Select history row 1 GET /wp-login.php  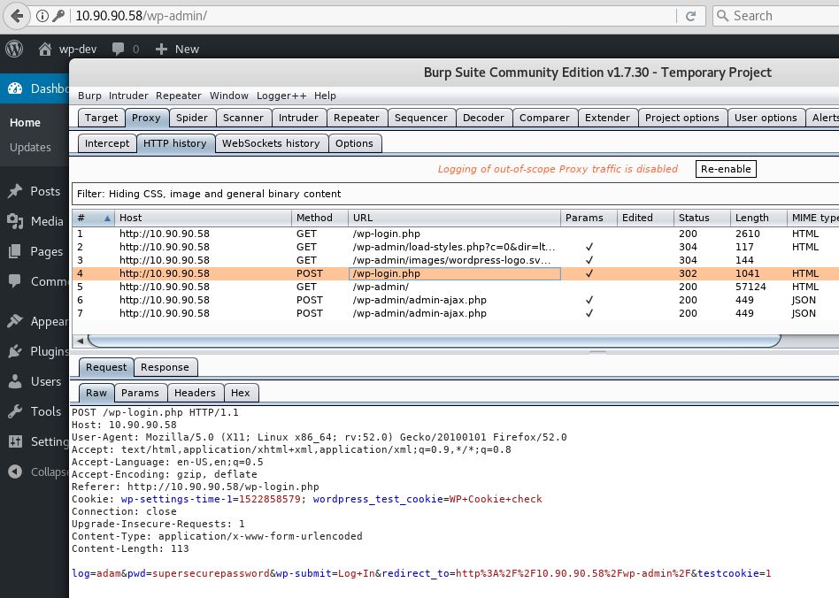456,234
